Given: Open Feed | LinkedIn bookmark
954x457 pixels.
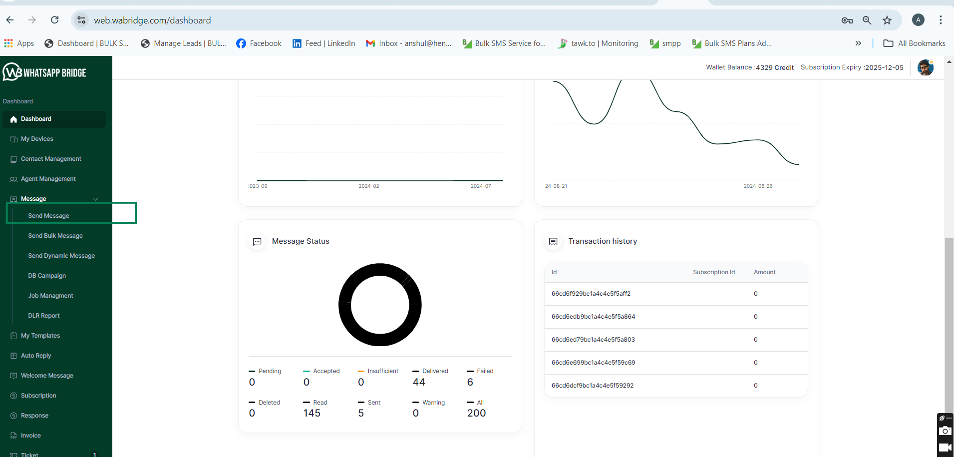Looking at the screenshot, I should [x=324, y=43].
